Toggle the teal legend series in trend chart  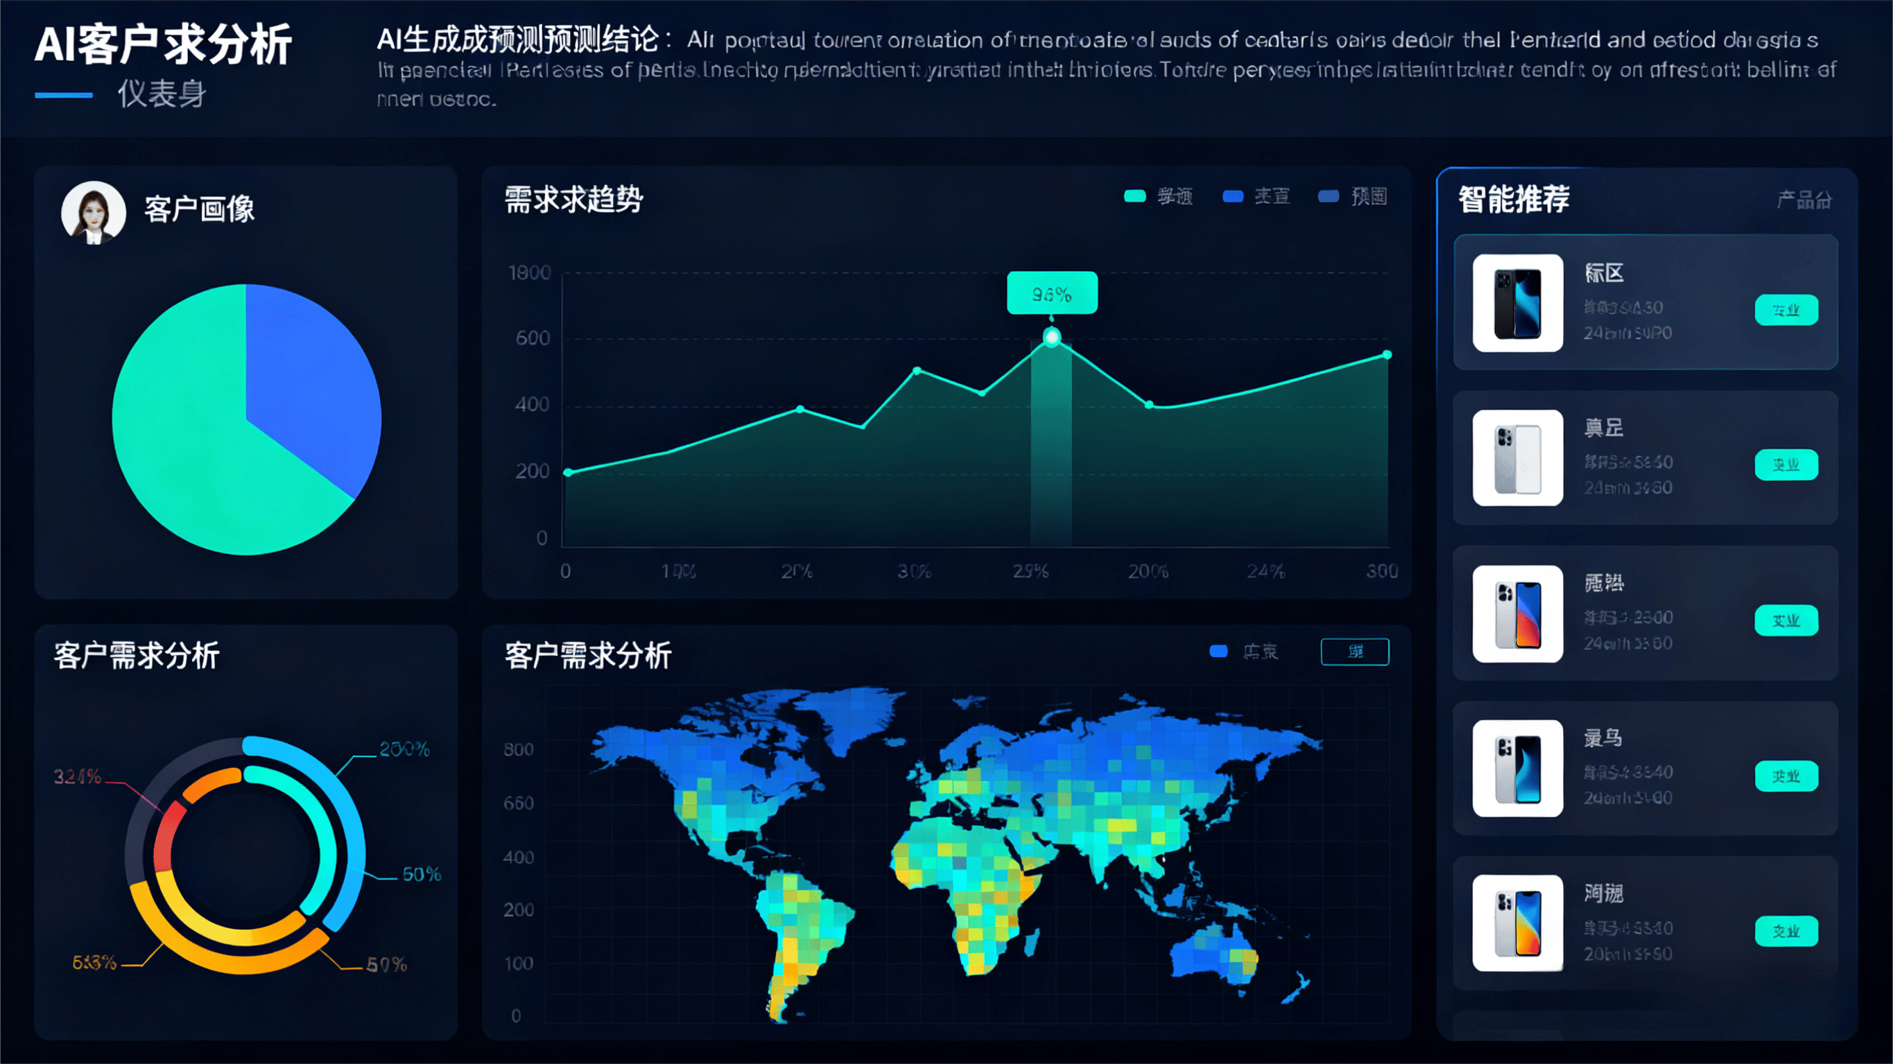click(1134, 196)
